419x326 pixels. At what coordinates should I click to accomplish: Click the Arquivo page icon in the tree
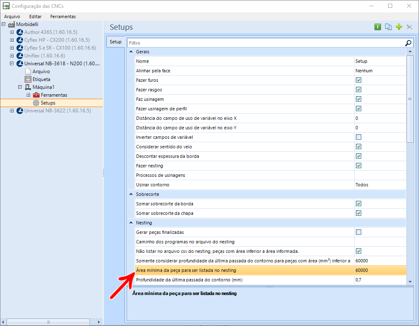tap(28, 71)
